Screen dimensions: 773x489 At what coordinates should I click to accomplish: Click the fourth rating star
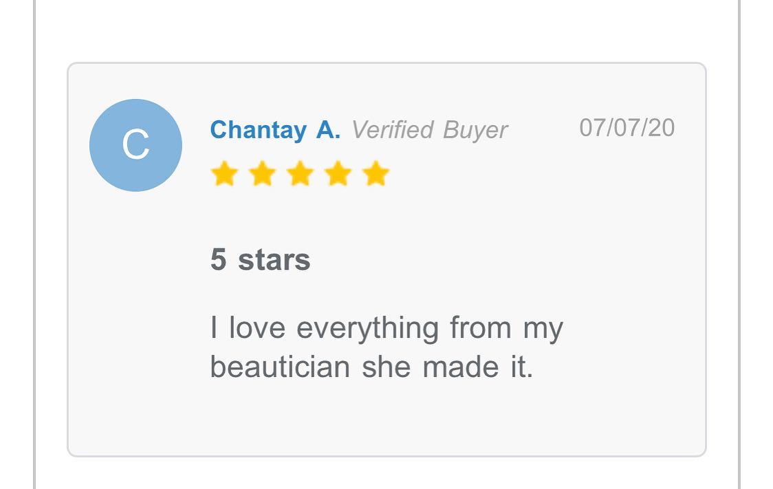click(338, 174)
